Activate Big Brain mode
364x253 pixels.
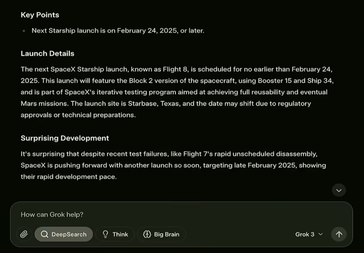click(x=161, y=234)
